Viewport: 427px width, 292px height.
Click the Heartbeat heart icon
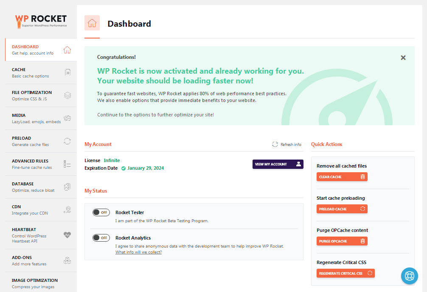pyautogui.click(x=67, y=235)
